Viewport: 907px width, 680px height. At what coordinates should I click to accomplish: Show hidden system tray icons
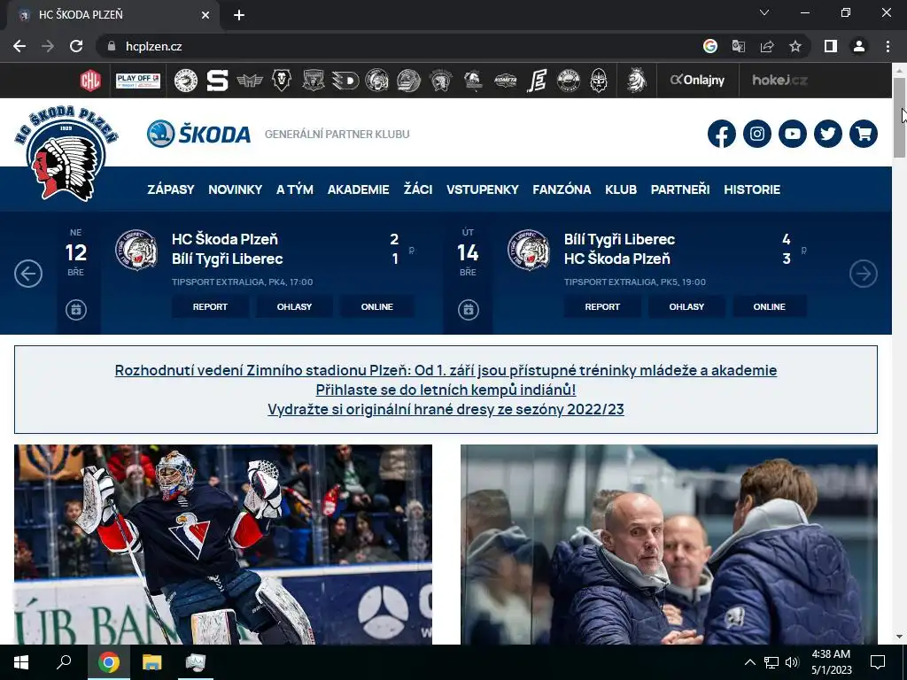click(x=749, y=662)
